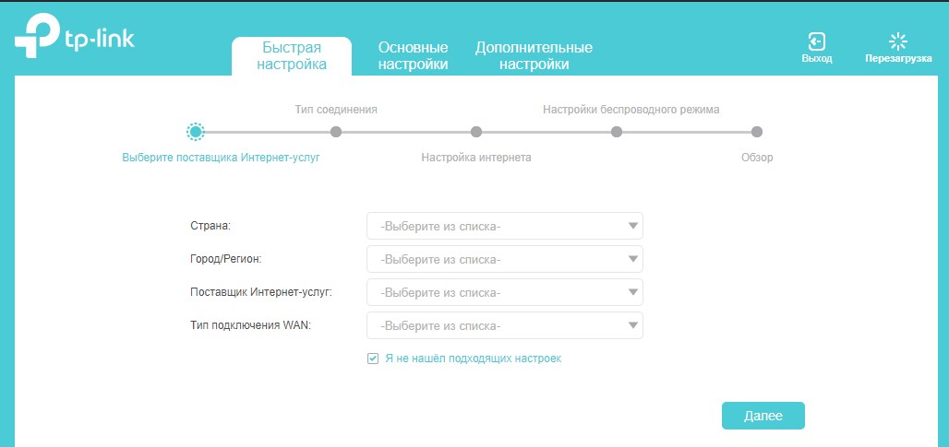Click the Перезагрузка reboot icon
This screenshot has width=949, height=447.
(897, 41)
